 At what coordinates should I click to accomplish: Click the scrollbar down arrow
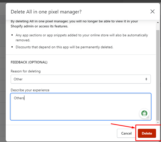158,122
